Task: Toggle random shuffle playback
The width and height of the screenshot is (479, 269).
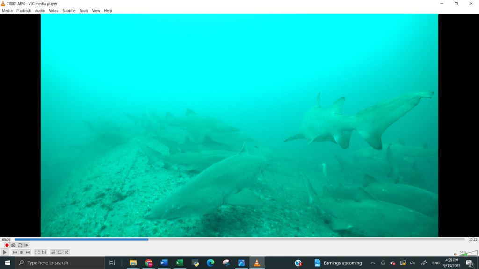Action: (66, 252)
